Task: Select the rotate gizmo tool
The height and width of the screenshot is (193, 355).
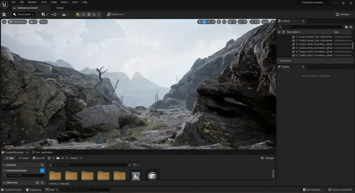Action: (209, 22)
